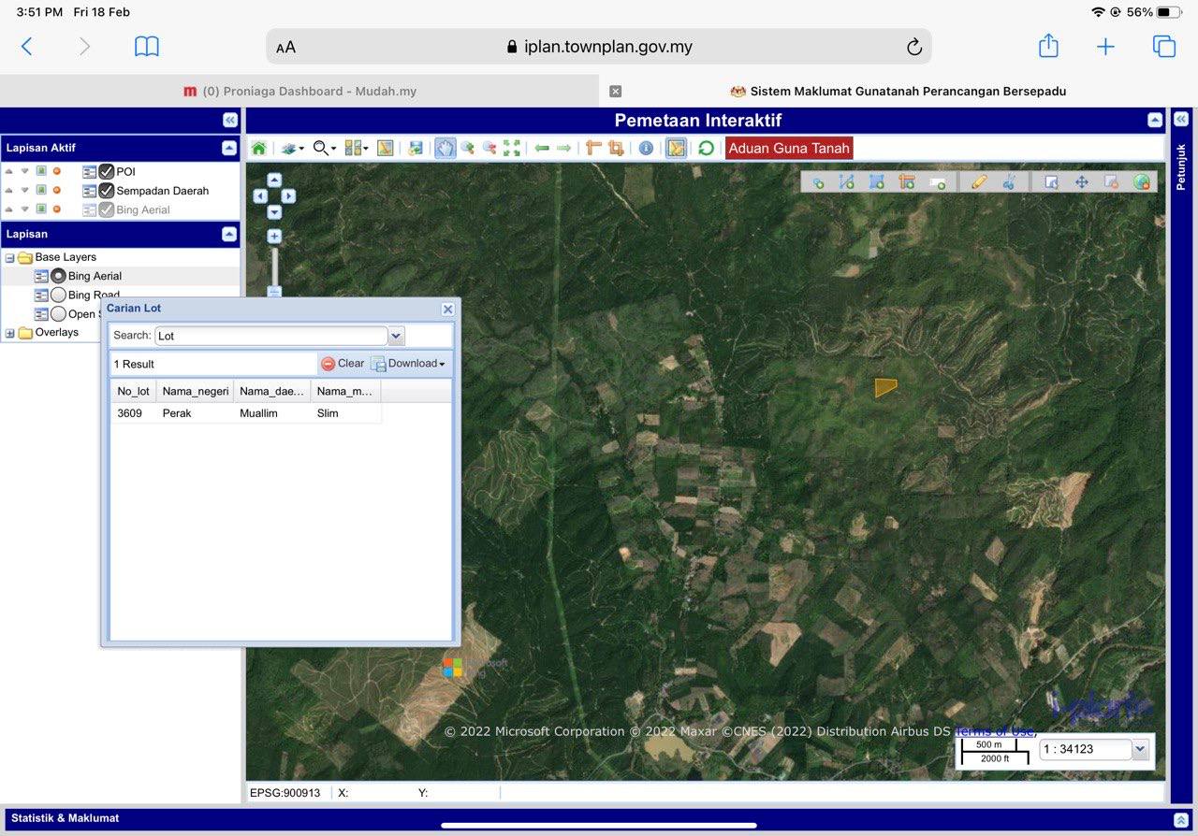Screen dimensions: 1198x836
Task: Go to previous map view arrow
Action: [x=542, y=148]
